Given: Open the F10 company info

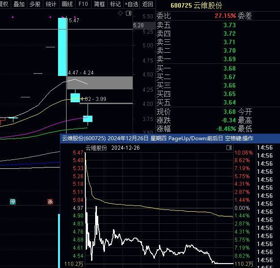Looking at the screenshot, I should pos(83,4).
